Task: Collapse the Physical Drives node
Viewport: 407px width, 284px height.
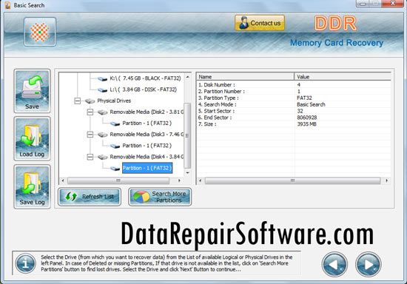Action: 78,101
